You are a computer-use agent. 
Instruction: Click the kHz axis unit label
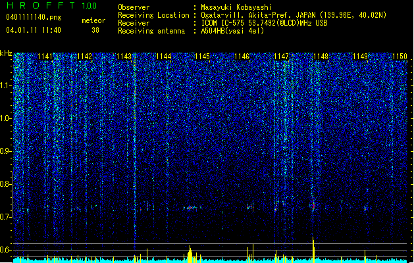[x=6, y=53]
